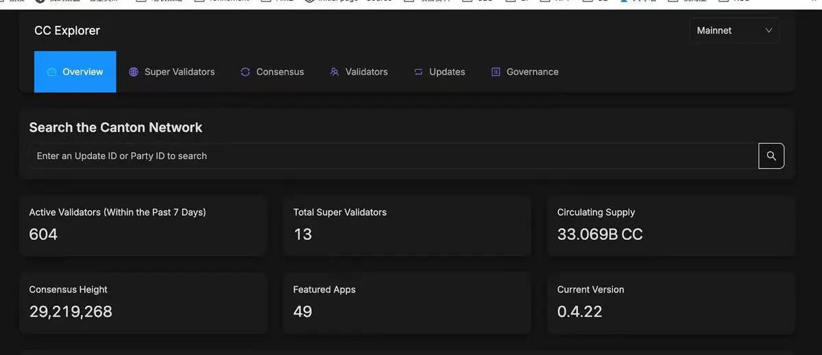Image resolution: width=822 pixels, height=355 pixels.
Task: Click the Consensus Height value 29,219,268
Action: pos(71,311)
